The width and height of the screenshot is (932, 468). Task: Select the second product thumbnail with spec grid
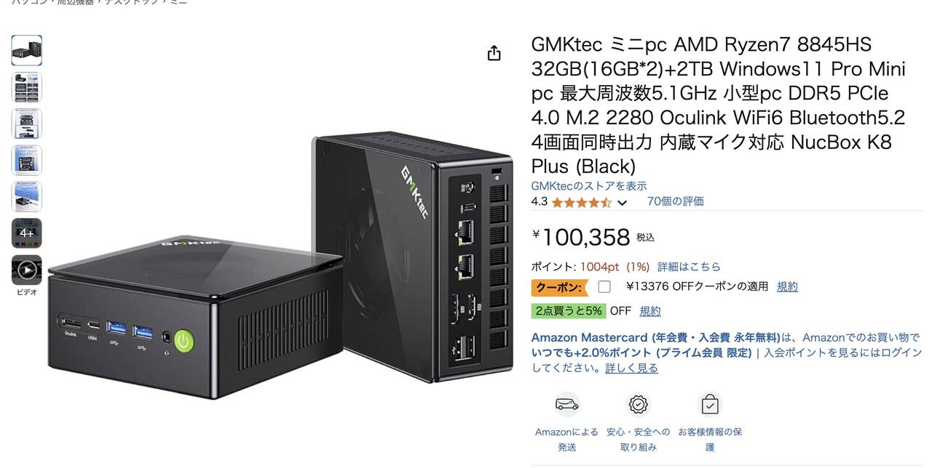27,87
